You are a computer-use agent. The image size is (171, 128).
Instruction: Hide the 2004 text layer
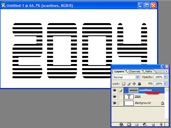click(x=114, y=97)
